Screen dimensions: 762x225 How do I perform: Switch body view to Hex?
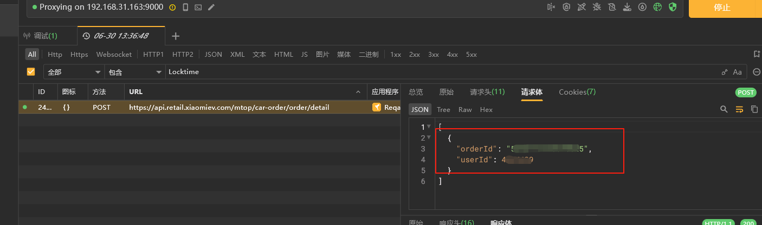(486, 109)
